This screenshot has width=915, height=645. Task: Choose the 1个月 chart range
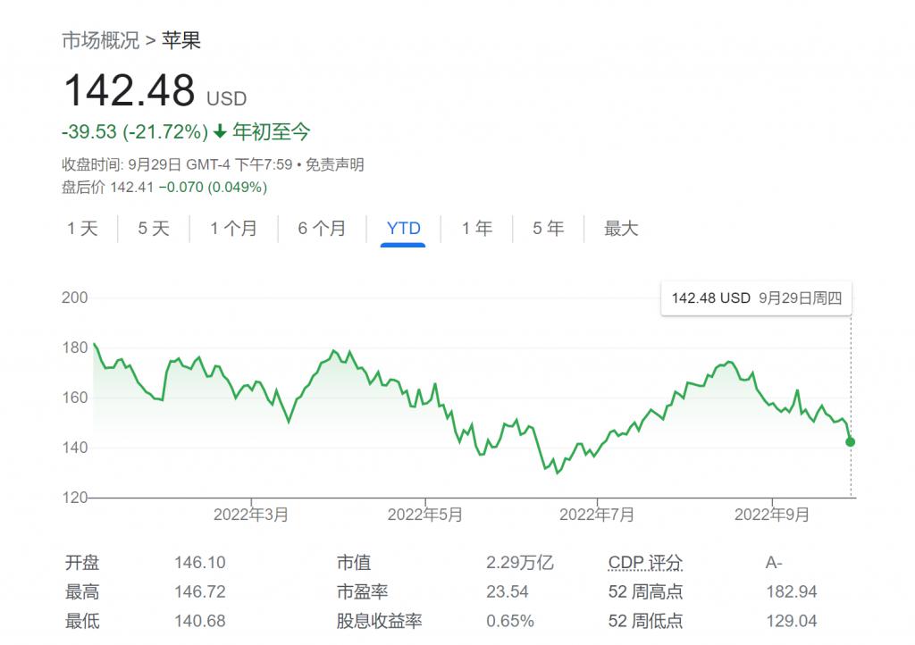pyautogui.click(x=233, y=229)
